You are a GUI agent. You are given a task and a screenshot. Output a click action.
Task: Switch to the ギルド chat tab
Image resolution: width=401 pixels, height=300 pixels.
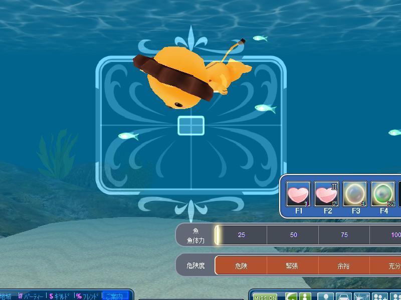60,296
